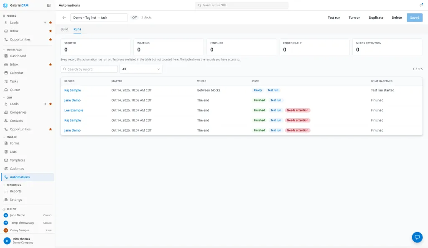Image resolution: width=428 pixels, height=248 pixels.
Task: Open Tasks in the sidebar
Action: pos(27,81)
